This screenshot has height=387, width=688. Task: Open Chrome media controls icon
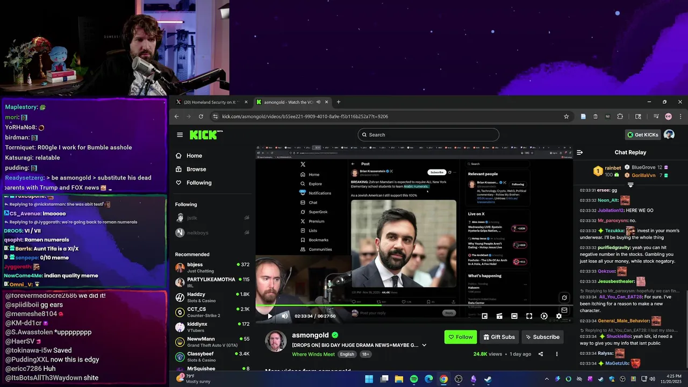(656, 116)
